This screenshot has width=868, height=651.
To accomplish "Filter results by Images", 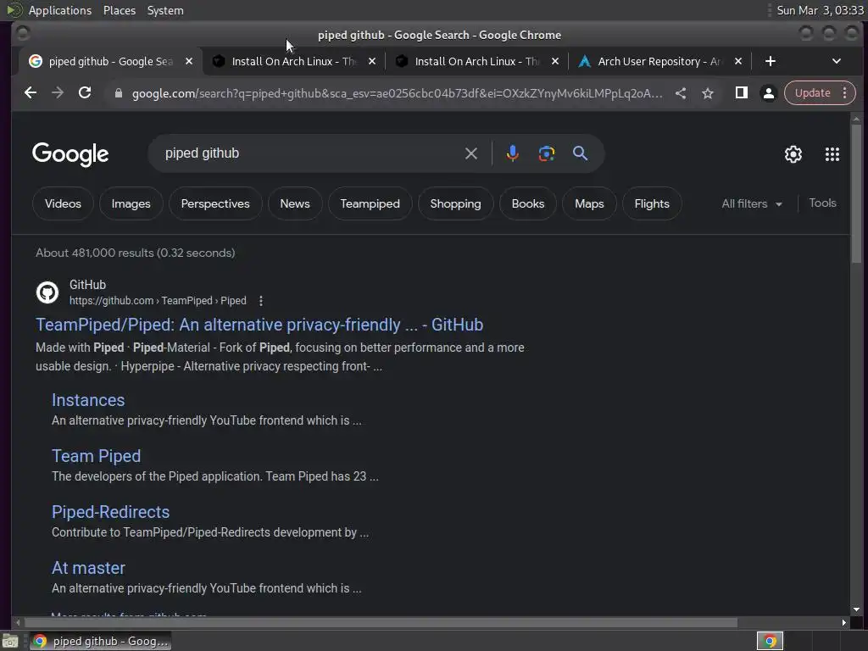I will coord(131,203).
